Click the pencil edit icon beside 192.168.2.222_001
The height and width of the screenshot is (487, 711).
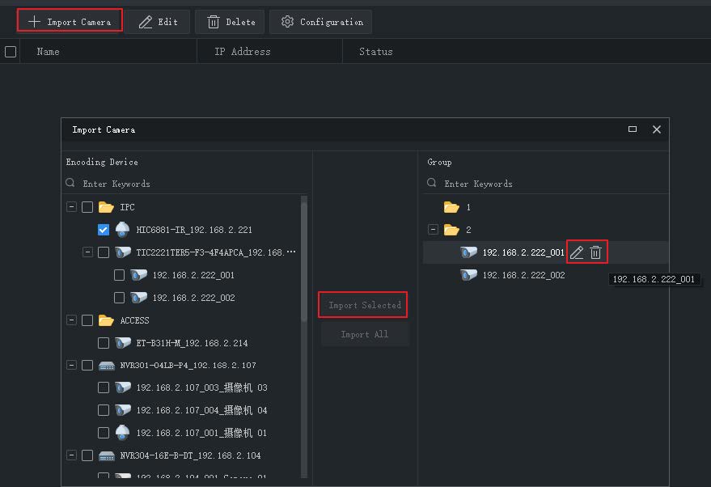[577, 252]
